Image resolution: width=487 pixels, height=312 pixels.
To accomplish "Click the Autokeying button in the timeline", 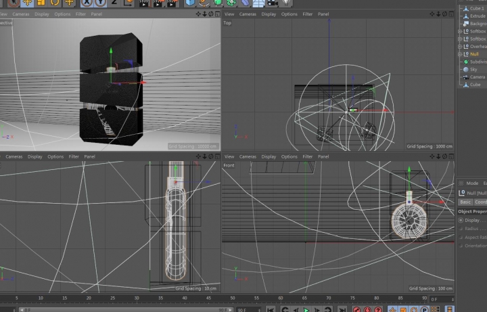I will point(367,309).
